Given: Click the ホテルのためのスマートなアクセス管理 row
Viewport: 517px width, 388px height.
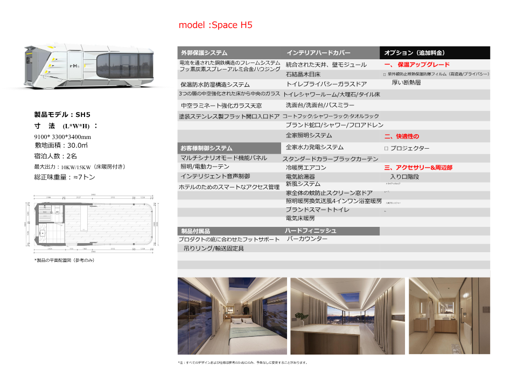Looking at the screenshot, I should (229, 187).
